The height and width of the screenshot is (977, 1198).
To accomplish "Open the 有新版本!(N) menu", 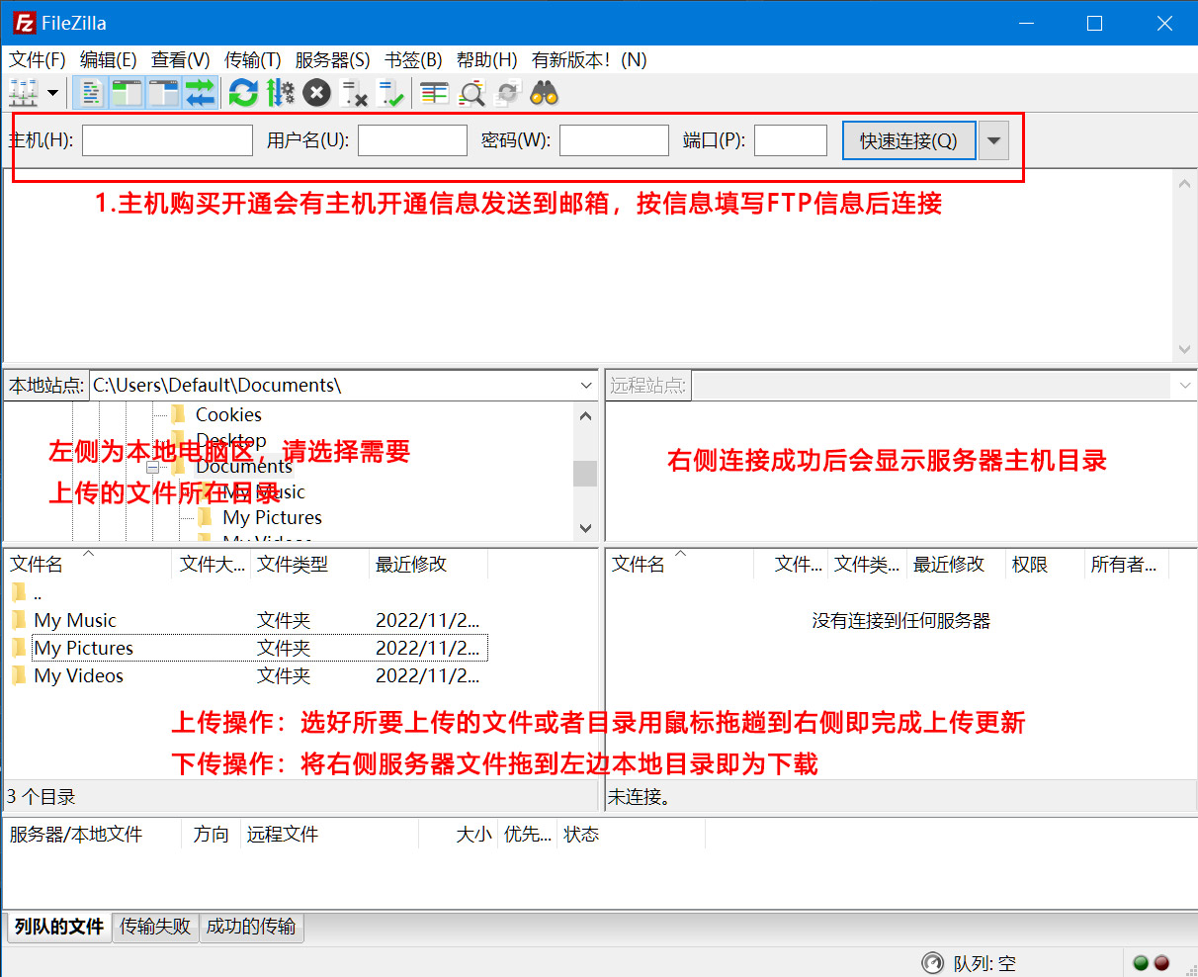I will [x=589, y=59].
